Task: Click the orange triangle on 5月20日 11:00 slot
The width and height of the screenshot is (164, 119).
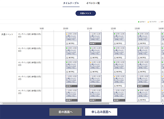Action: tap(91, 62)
